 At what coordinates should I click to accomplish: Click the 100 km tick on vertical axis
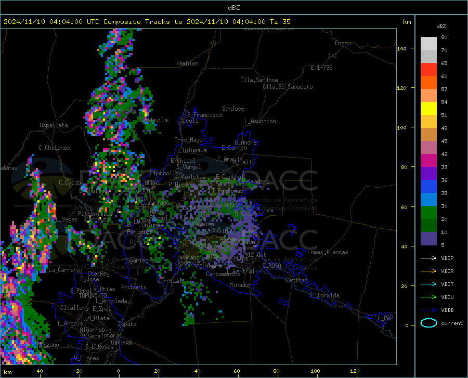coord(401,128)
